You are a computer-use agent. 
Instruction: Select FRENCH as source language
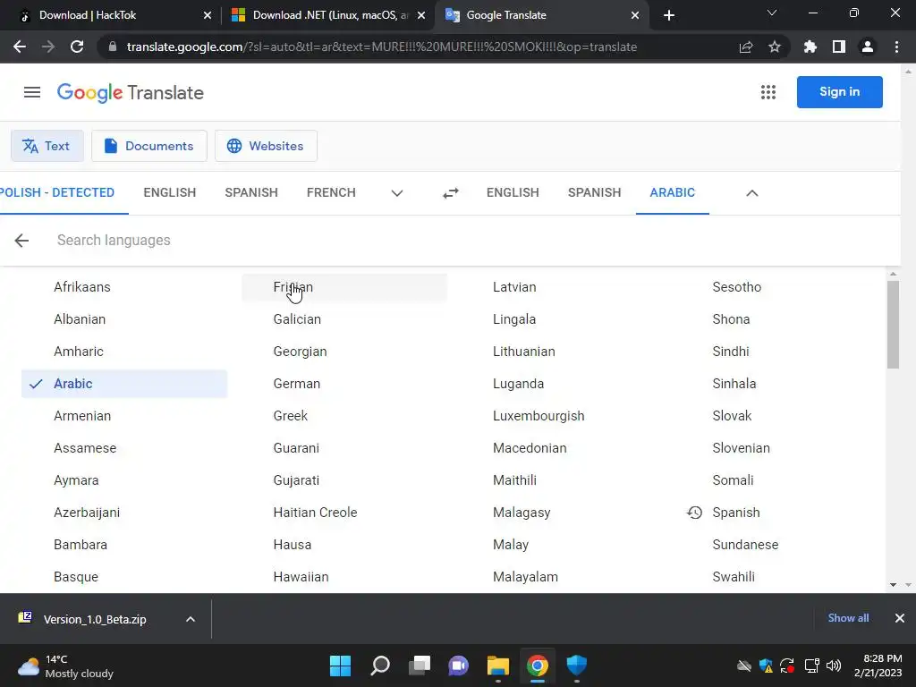click(x=331, y=193)
